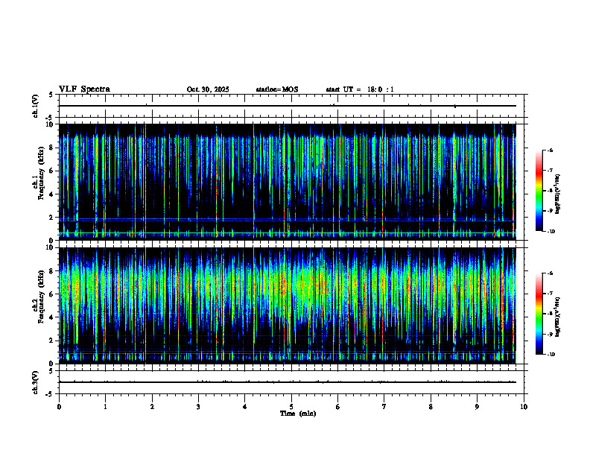Click the '2' kHz tick on ch.2 frequency axis
Image resolution: width=590 pixels, height=456 pixels.
pyautogui.click(x=52, y=341)
